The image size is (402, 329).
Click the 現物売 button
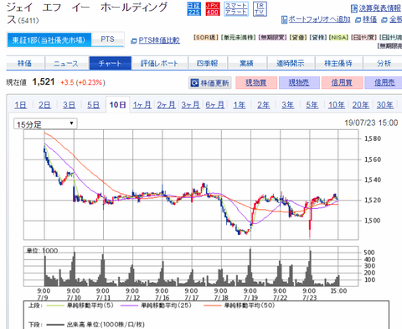click(x=299, y=83)
